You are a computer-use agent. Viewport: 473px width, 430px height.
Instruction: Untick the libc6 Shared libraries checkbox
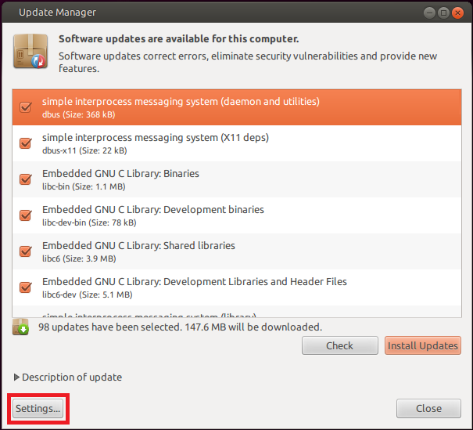pyautogui.click(x=25, y=251)
